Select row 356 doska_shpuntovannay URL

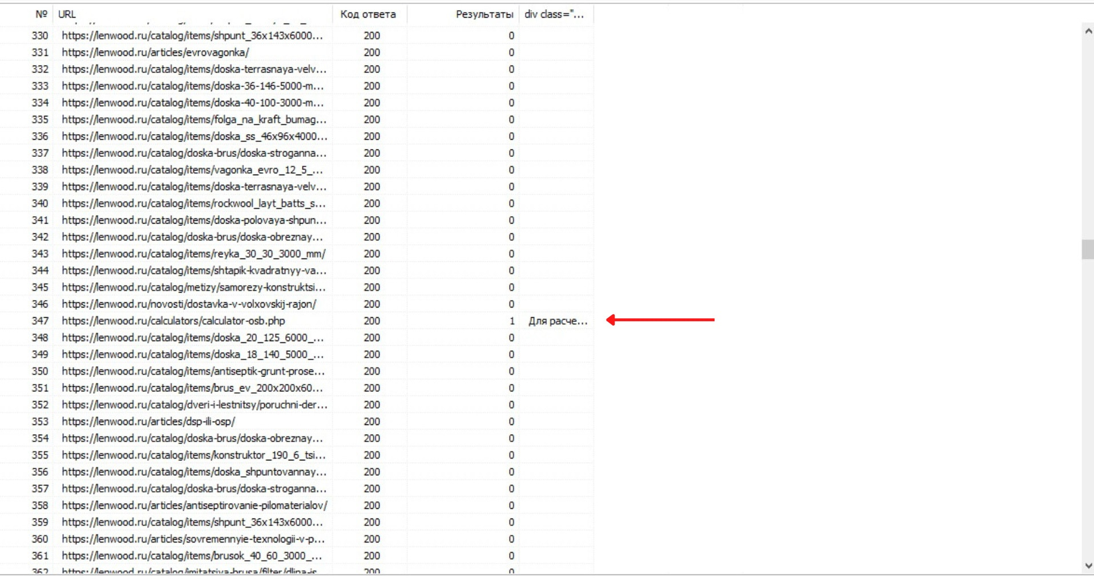[x=194, y=472]
